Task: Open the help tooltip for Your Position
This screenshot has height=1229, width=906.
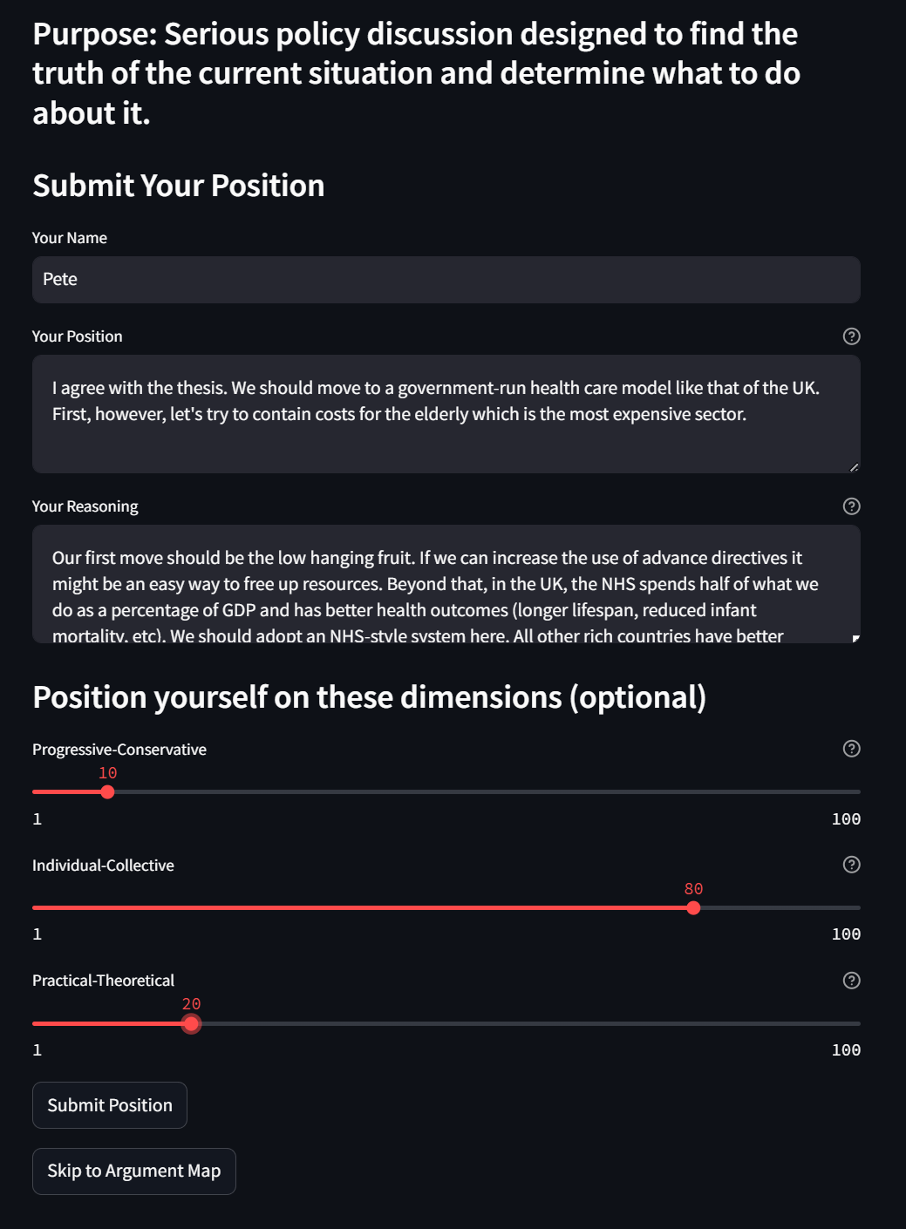Action: pos(852,336)
